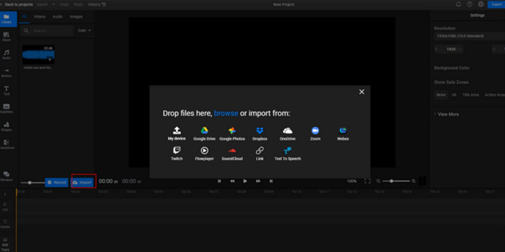Image resolution: width=505 pixels, height=252 pixels.
Task: Open the Resolution dropdown
Action: 468,36
